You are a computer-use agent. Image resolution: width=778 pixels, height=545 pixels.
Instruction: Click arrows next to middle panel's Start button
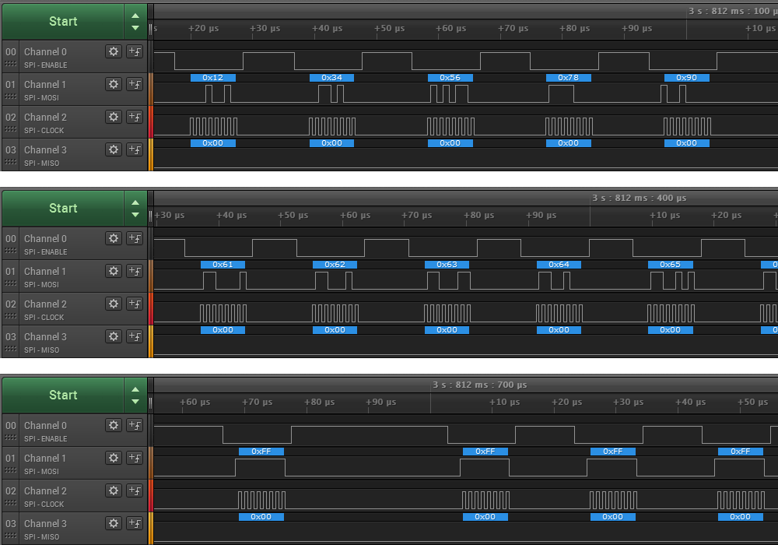coord(135,208)
